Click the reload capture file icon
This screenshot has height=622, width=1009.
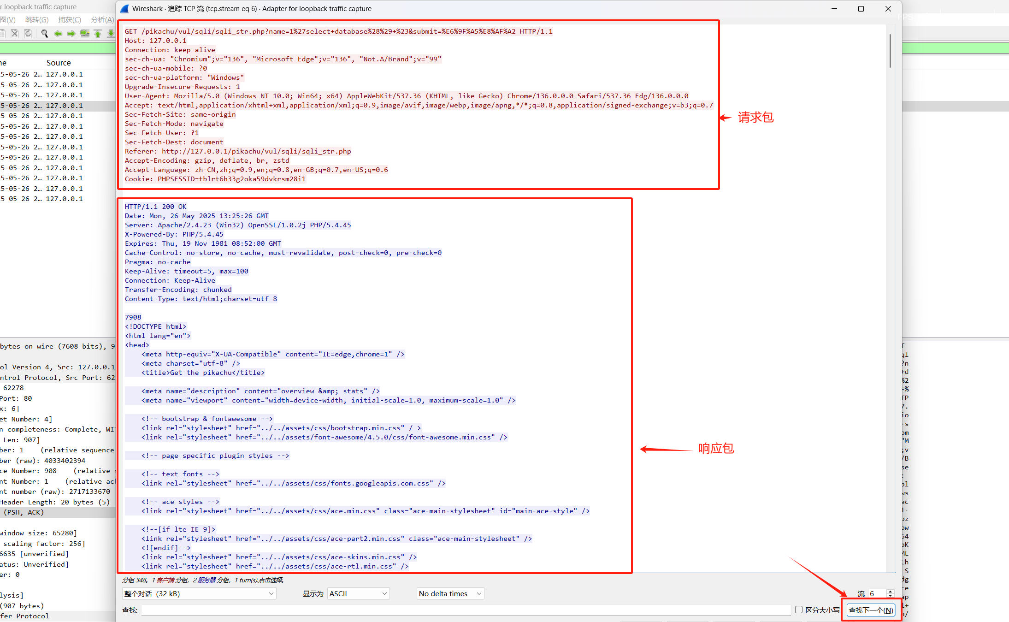[28, 33]
